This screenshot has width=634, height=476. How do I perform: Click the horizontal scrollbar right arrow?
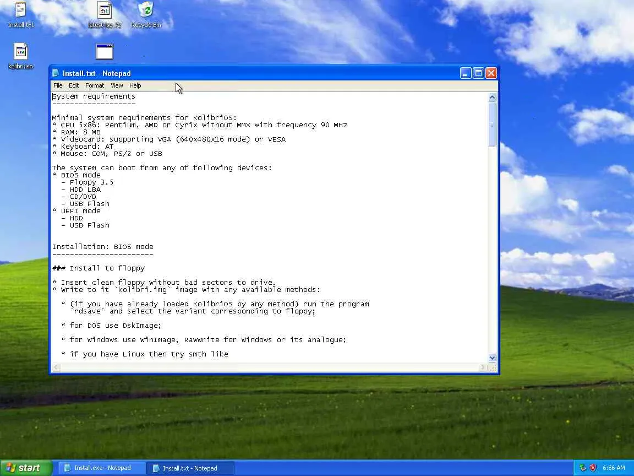tap(482, 367)
